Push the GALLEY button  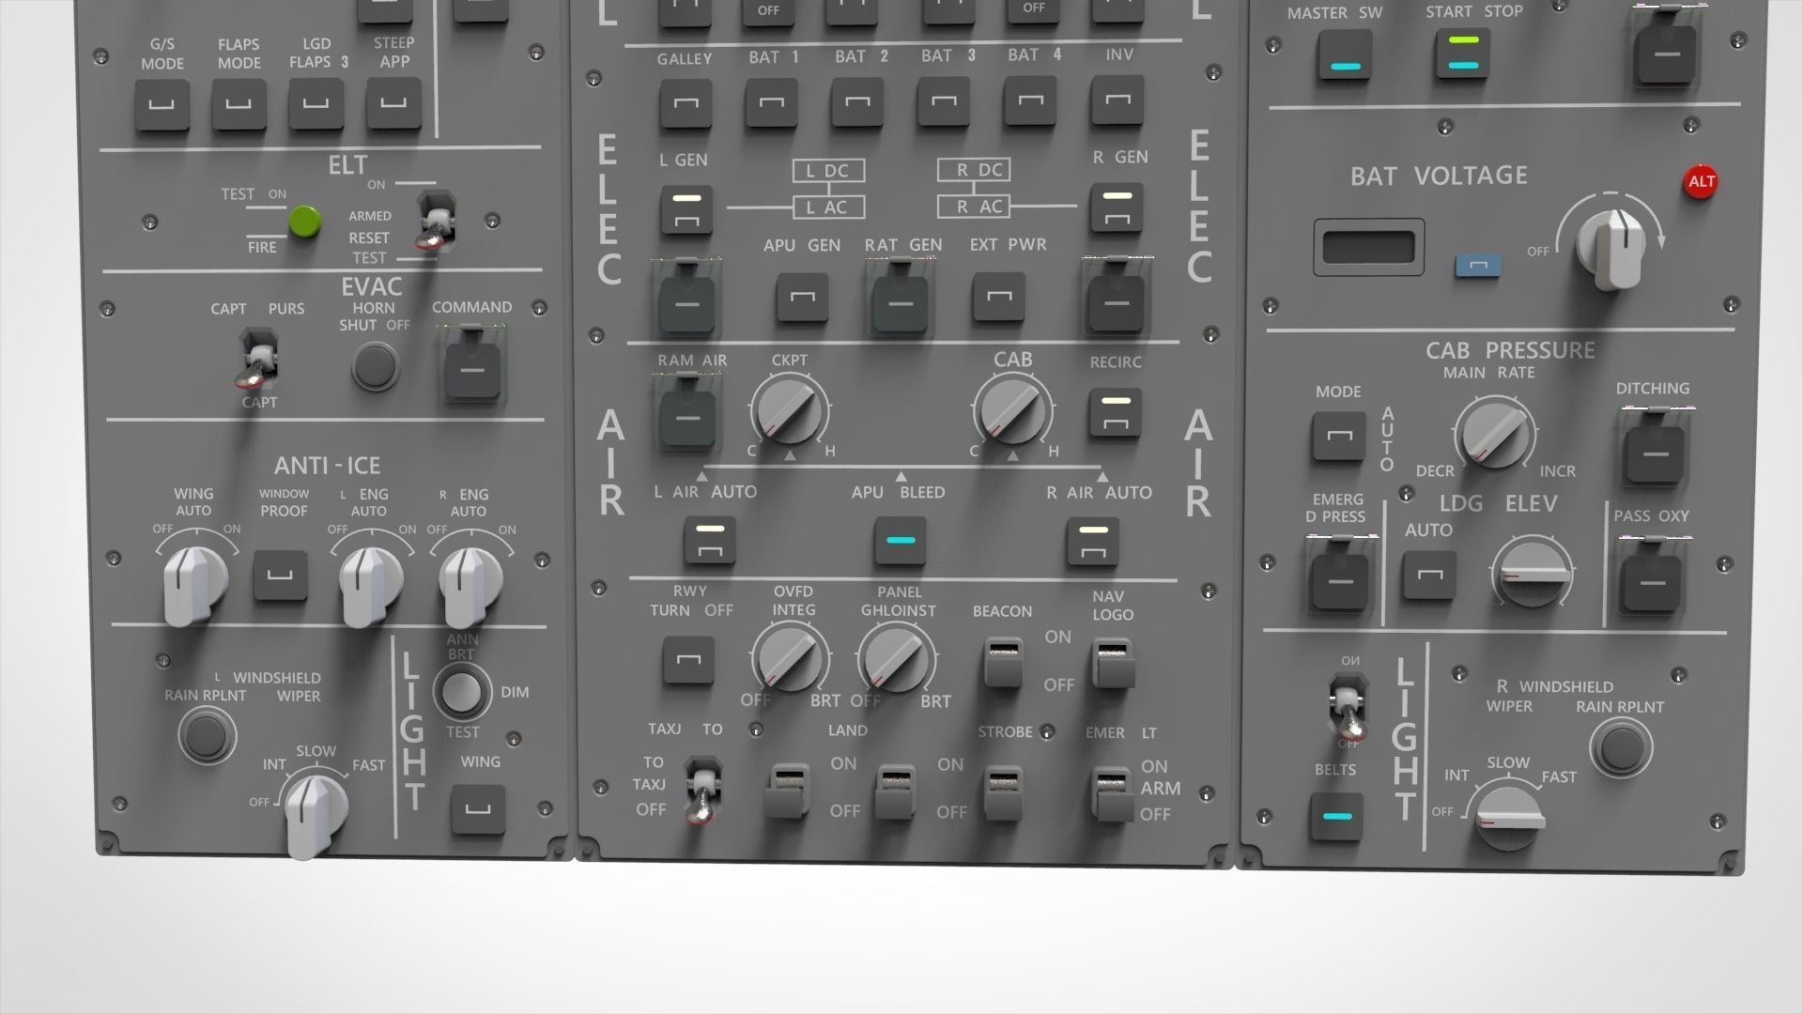686,102
